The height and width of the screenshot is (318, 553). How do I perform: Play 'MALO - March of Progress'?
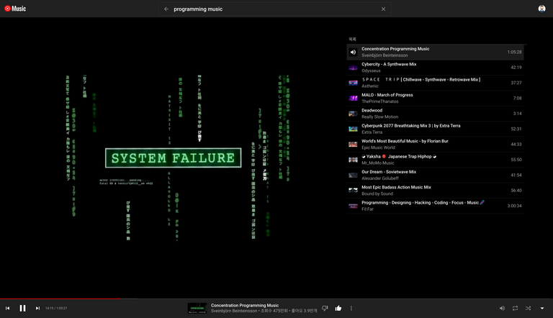[x=387, y=95]
